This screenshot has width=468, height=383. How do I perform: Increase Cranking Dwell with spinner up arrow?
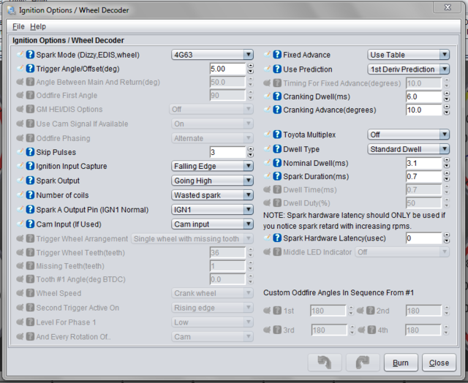tap(447, 94)
